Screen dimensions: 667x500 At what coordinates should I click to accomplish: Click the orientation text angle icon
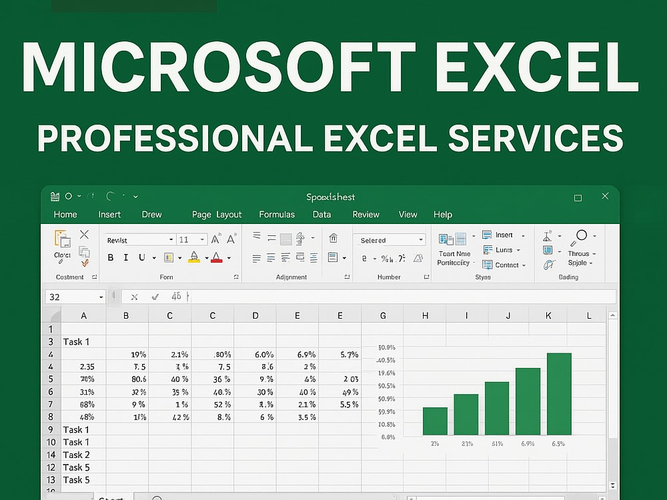[x=300, y=239]
